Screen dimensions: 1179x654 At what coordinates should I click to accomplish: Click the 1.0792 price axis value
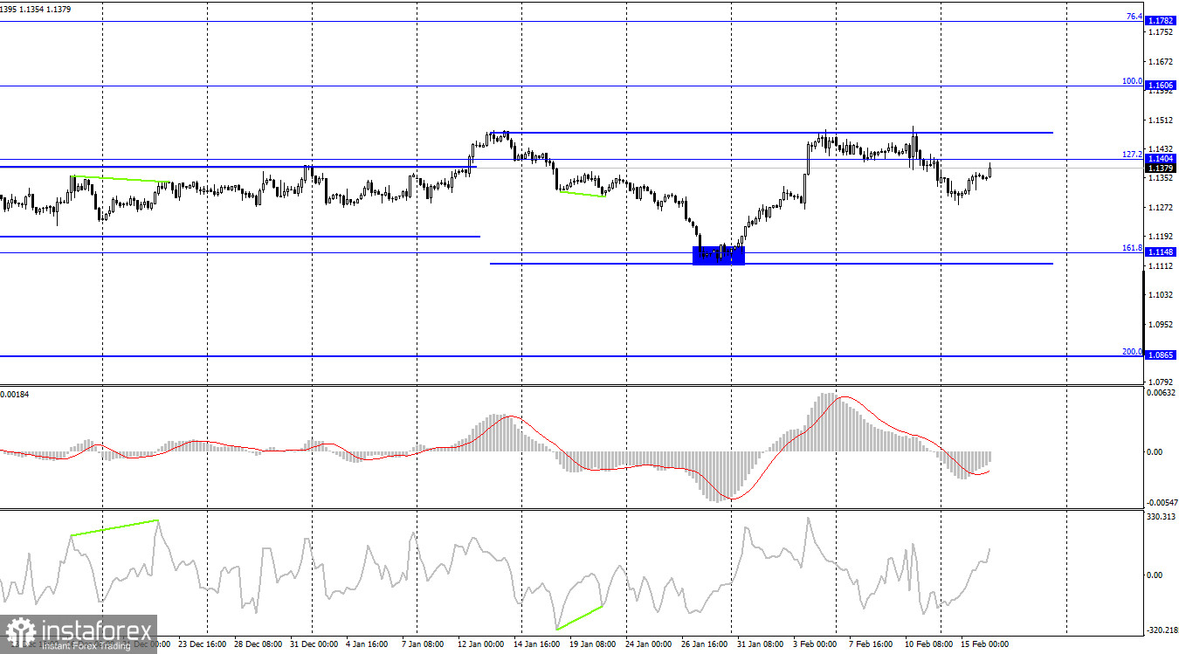click(x=1161, y=382)
